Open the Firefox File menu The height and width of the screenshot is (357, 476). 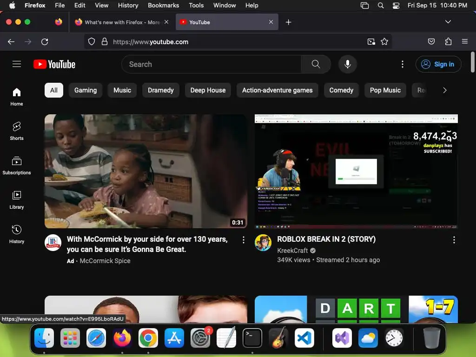click(x=59, y=5)
